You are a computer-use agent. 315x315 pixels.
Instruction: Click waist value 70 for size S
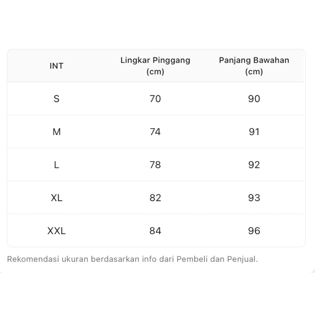155,99
